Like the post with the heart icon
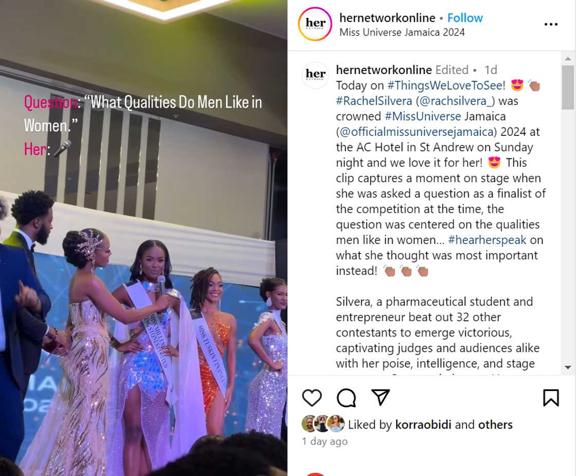The height and width of the screenshot is (476, 576). click(x=312, y=397)
